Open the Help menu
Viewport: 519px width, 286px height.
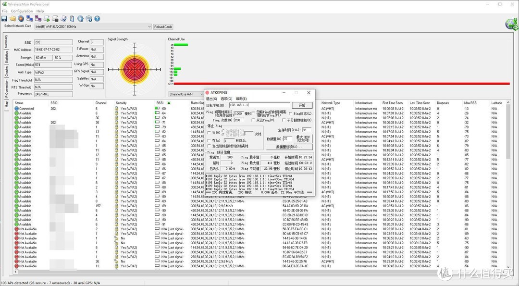(40, 11)
